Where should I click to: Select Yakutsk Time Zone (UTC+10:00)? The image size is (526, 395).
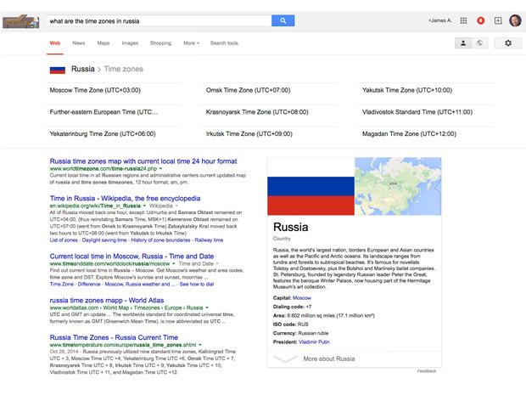pos(407,90)
